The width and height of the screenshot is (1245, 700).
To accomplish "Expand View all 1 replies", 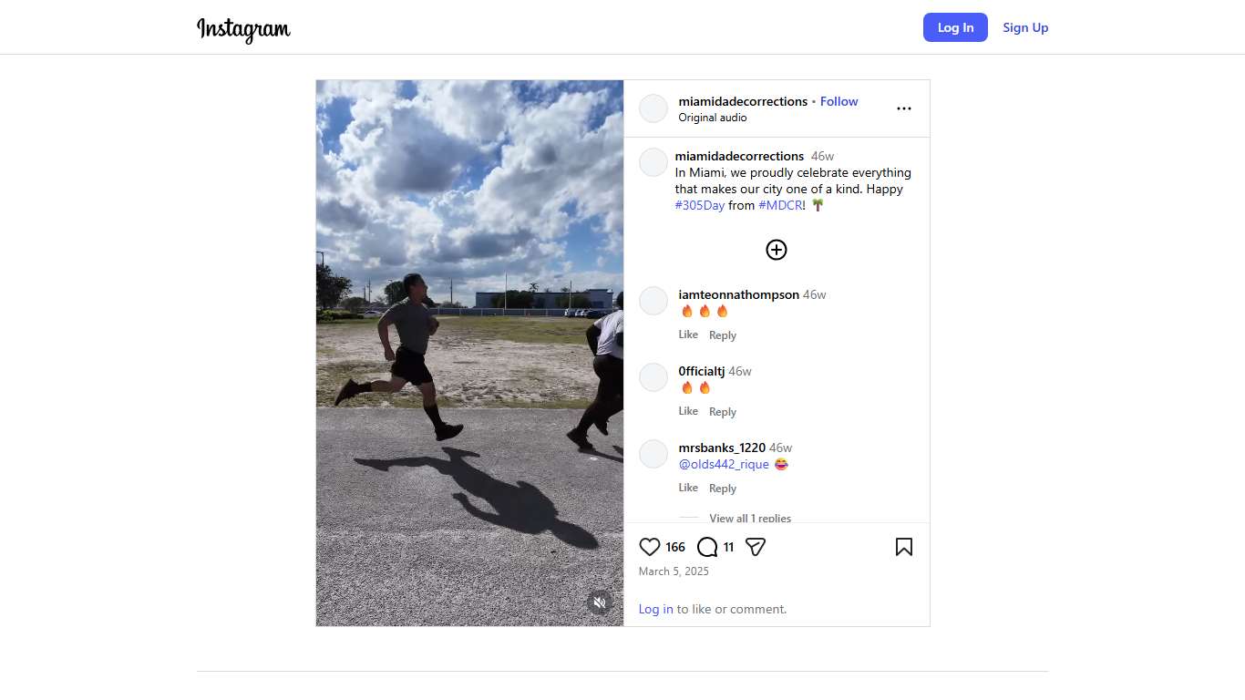I will tap(750, 518).
